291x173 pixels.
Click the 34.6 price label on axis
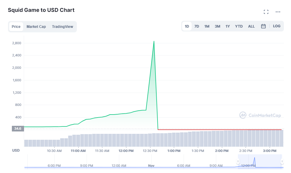[x=18, y=128]
